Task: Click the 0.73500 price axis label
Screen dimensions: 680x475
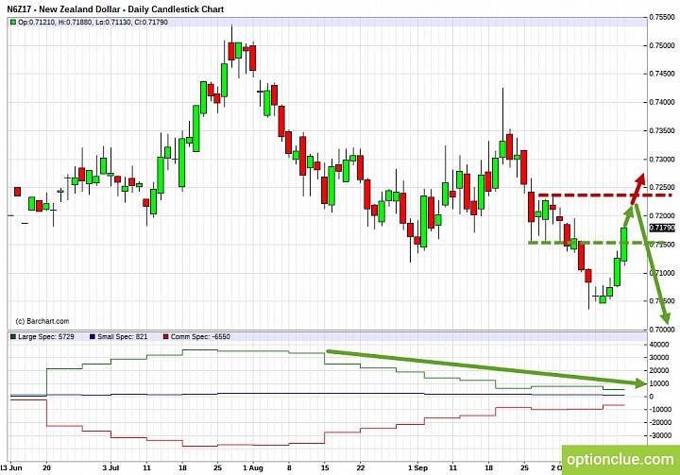Action: [662, 130]
